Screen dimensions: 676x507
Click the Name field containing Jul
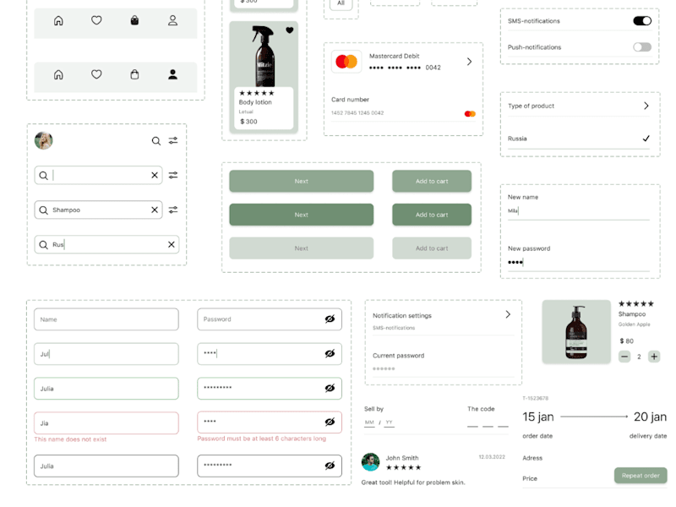click(x=106, y=354)
